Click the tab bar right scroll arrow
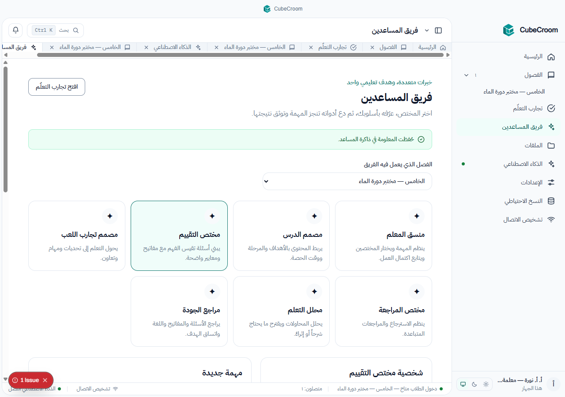 click(x=448, y=55)
